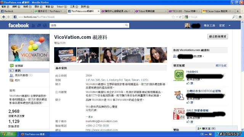This screenshot has height=137, width=244.
Task: Open fourth photo thumbnail of device
Action: (133, 55)
